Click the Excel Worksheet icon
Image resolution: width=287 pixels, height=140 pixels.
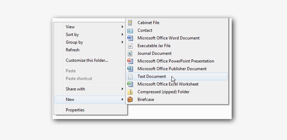click(130, 84)
